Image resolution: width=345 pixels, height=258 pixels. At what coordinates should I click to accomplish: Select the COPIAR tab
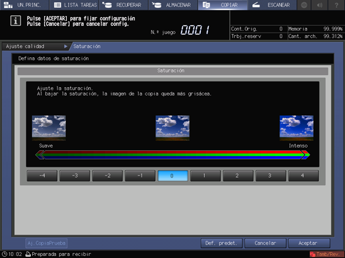click(x=223, y=5)
